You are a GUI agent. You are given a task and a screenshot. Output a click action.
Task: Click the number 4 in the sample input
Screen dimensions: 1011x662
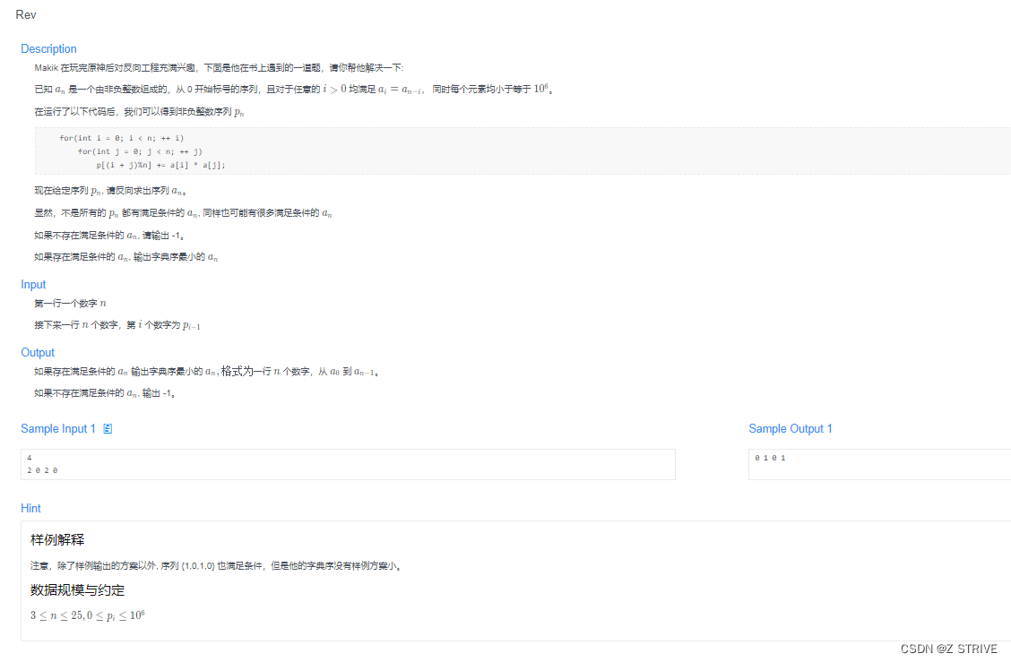(29, 457)
